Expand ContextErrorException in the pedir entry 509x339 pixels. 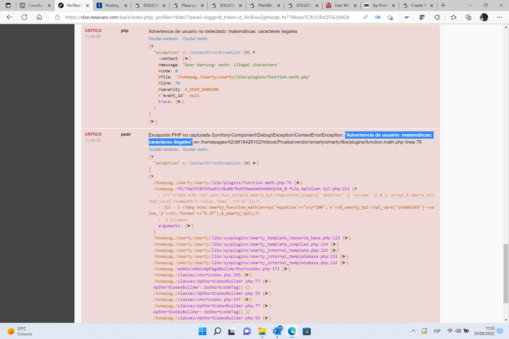click(x=255, y=163)
